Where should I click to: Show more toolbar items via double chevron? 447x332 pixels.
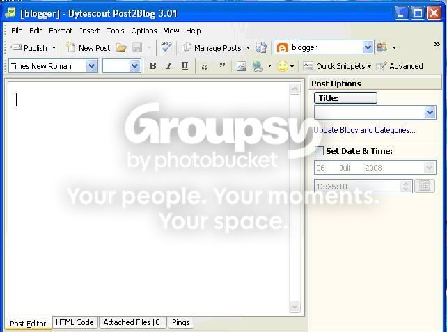click(437, 44)
